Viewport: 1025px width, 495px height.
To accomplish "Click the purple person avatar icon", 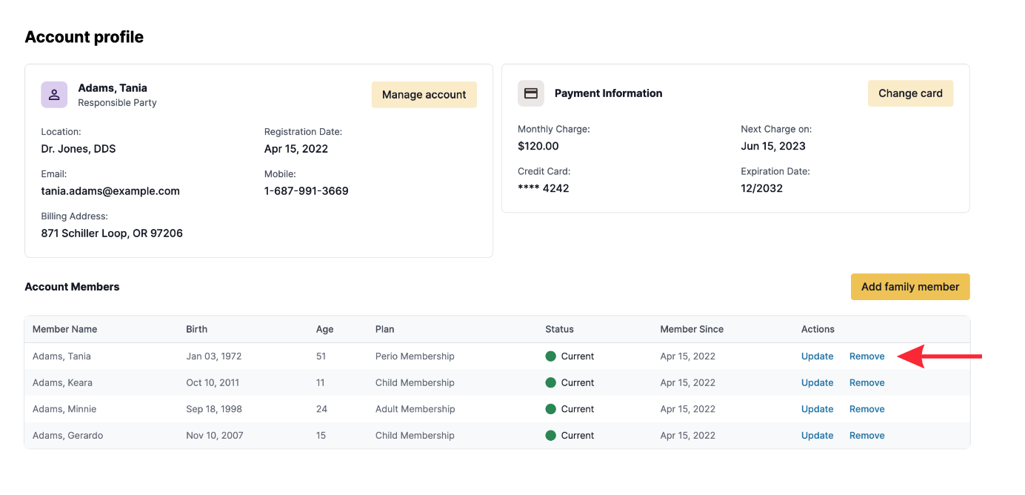I will (54, 95).
